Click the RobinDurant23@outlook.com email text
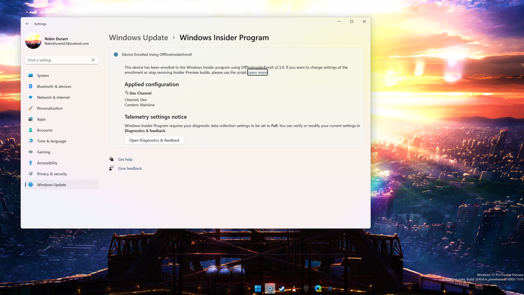Image resolution: width=524 pixels, height=295 pixels. point(67,44)
